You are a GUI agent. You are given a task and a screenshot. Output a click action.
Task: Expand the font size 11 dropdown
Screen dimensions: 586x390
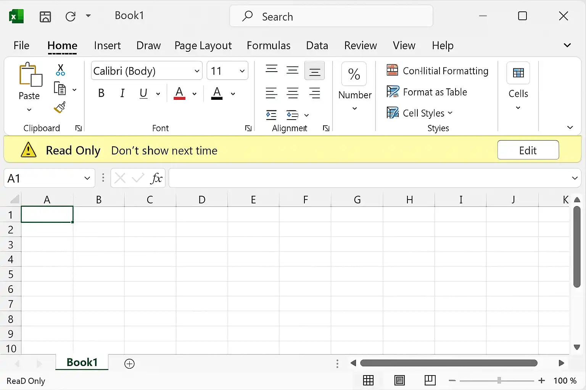(x=228, y=71)
